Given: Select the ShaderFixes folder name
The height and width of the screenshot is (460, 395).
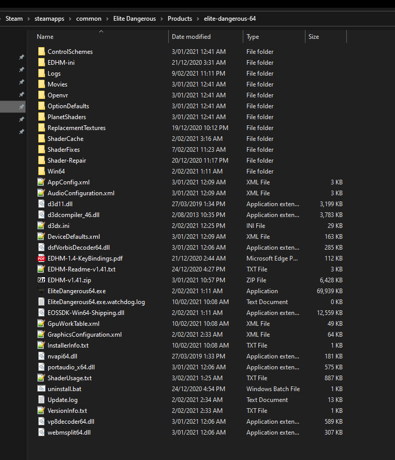Looking at the screenshot, I should [x=64, y=150].
